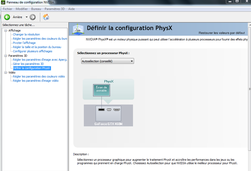Open the Paramètres 3D menu
This screenshot has height=171, width=251.
pyautogui.click(x=54, y=9)
